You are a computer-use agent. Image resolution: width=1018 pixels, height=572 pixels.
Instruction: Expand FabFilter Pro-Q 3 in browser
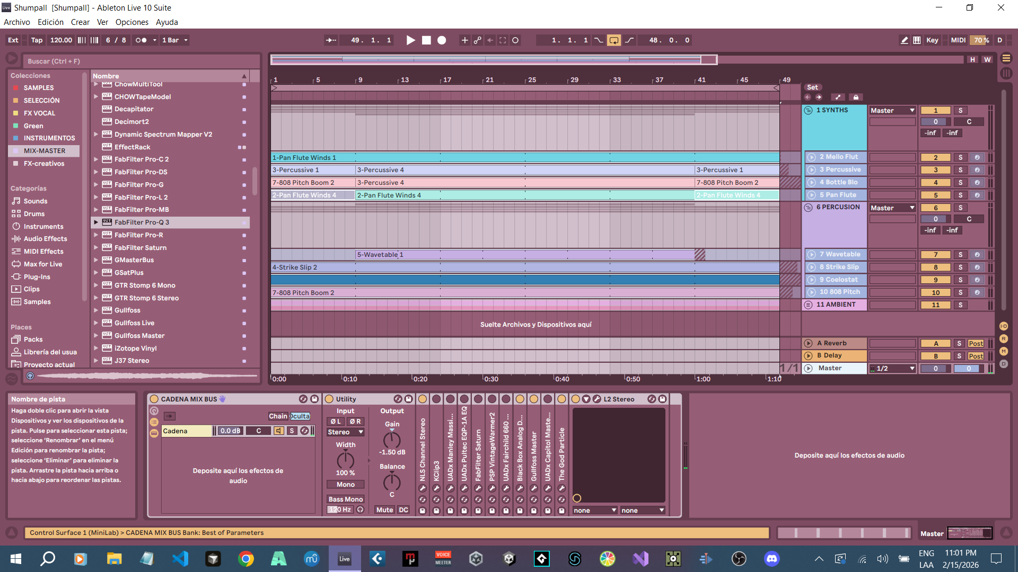coord(96,222)
